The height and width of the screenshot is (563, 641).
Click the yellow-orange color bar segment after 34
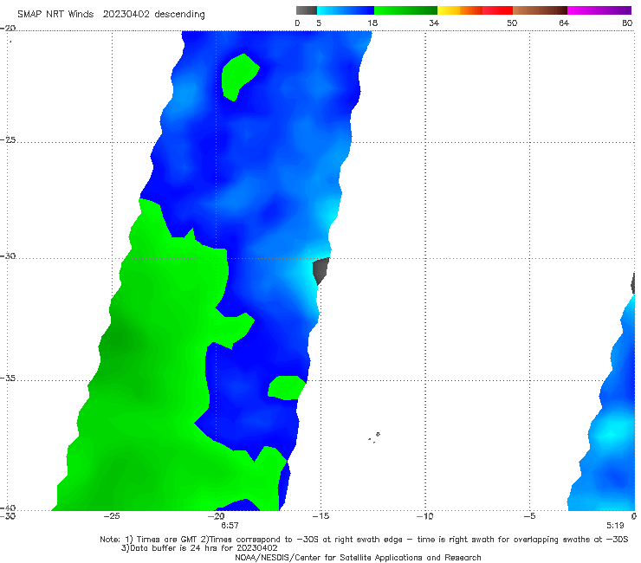[x=460, y=10]
